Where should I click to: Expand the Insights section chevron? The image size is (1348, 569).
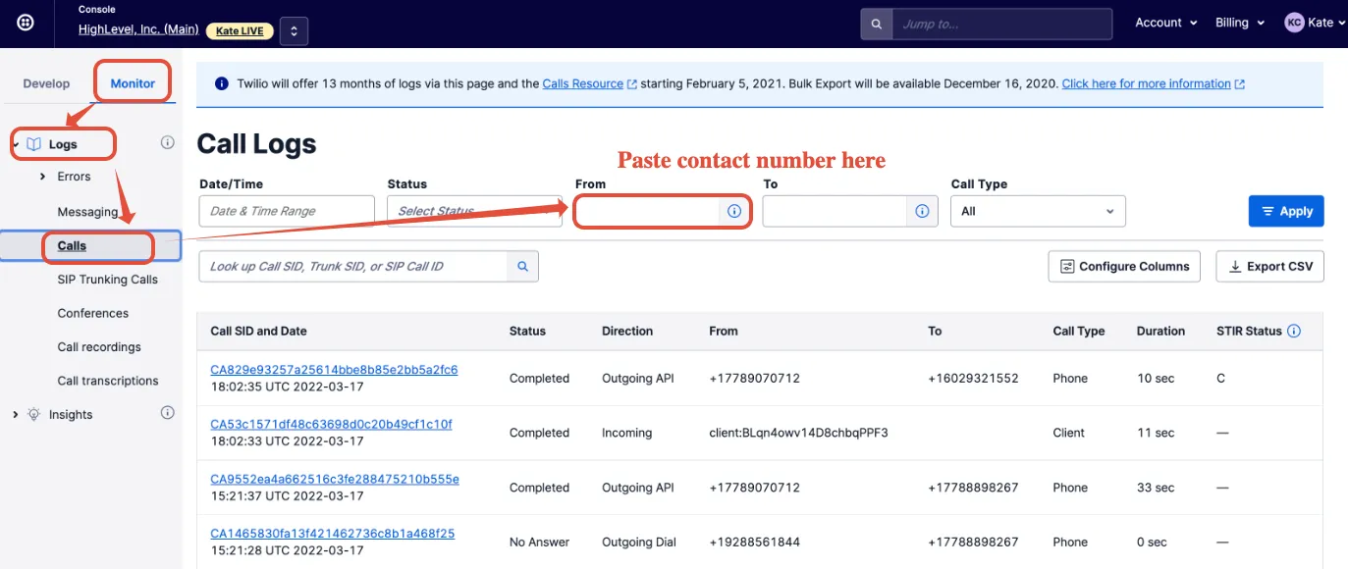15,415
